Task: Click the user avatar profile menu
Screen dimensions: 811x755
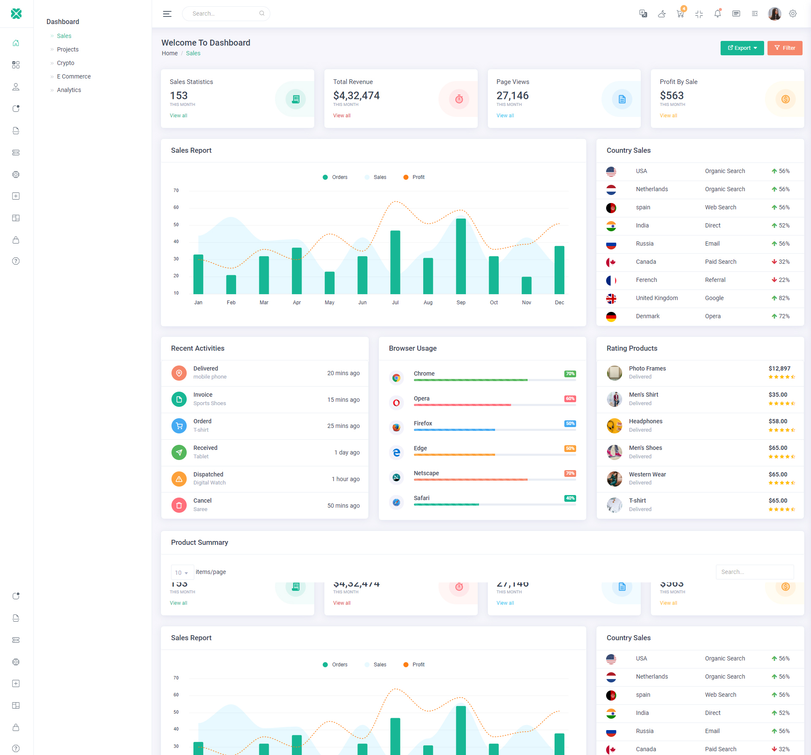Action: point(774,14)
